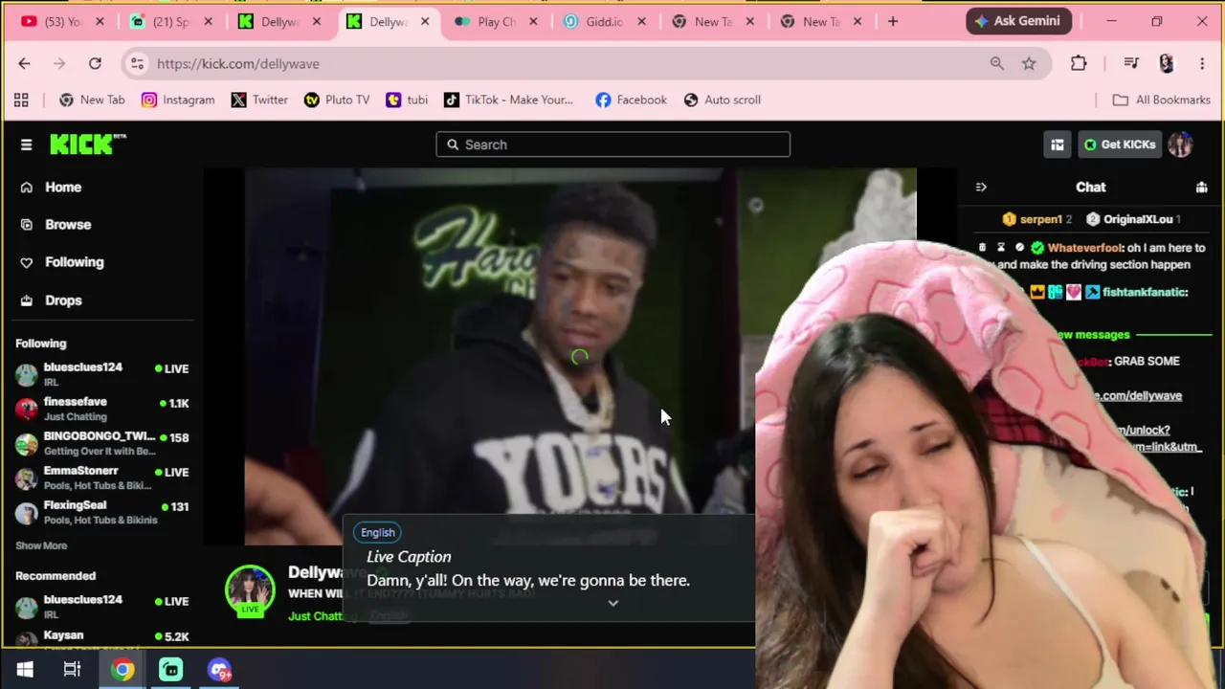Viewport: 1225px width, 689px height.
Task: Open the Auto scroll bookmark
Action: (723, 100)
